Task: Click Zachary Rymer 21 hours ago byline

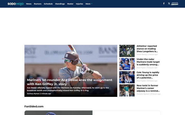Action: [x=149, y=94]
